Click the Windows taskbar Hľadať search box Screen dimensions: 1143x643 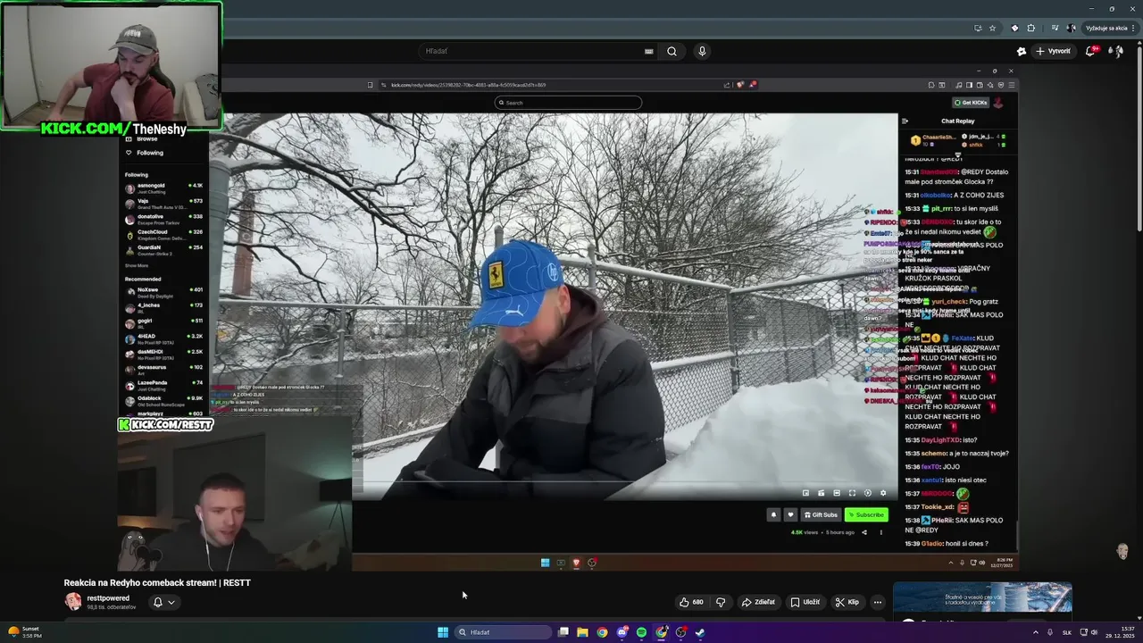503,632
